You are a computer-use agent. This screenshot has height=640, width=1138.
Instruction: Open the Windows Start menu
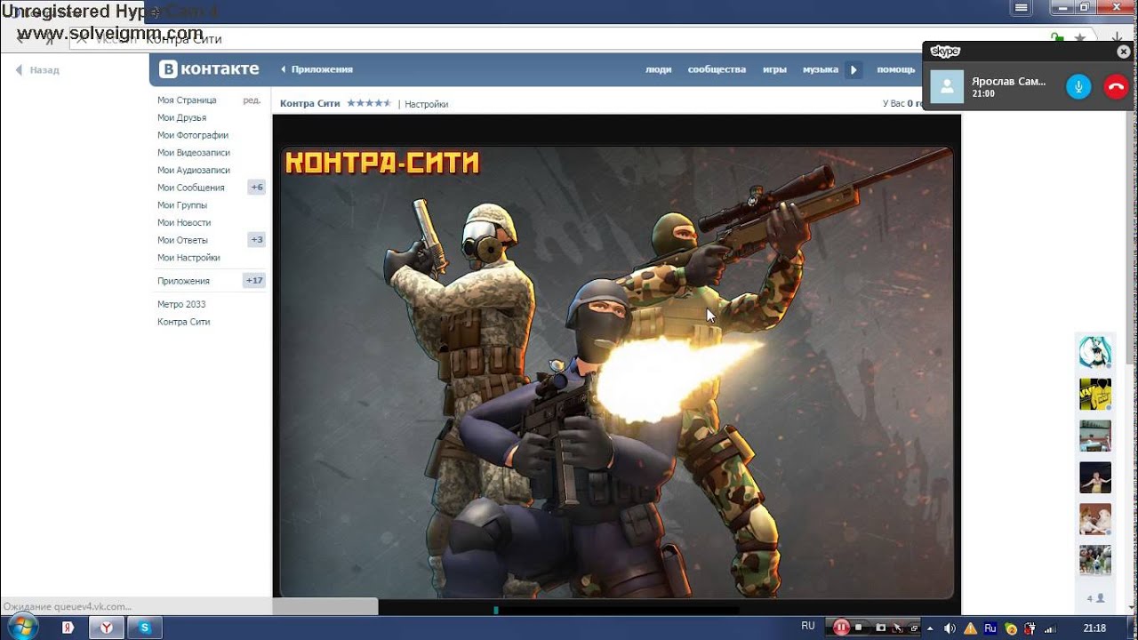click(20, 627)
